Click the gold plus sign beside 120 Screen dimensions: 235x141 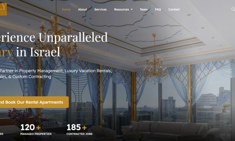(38, 128)
